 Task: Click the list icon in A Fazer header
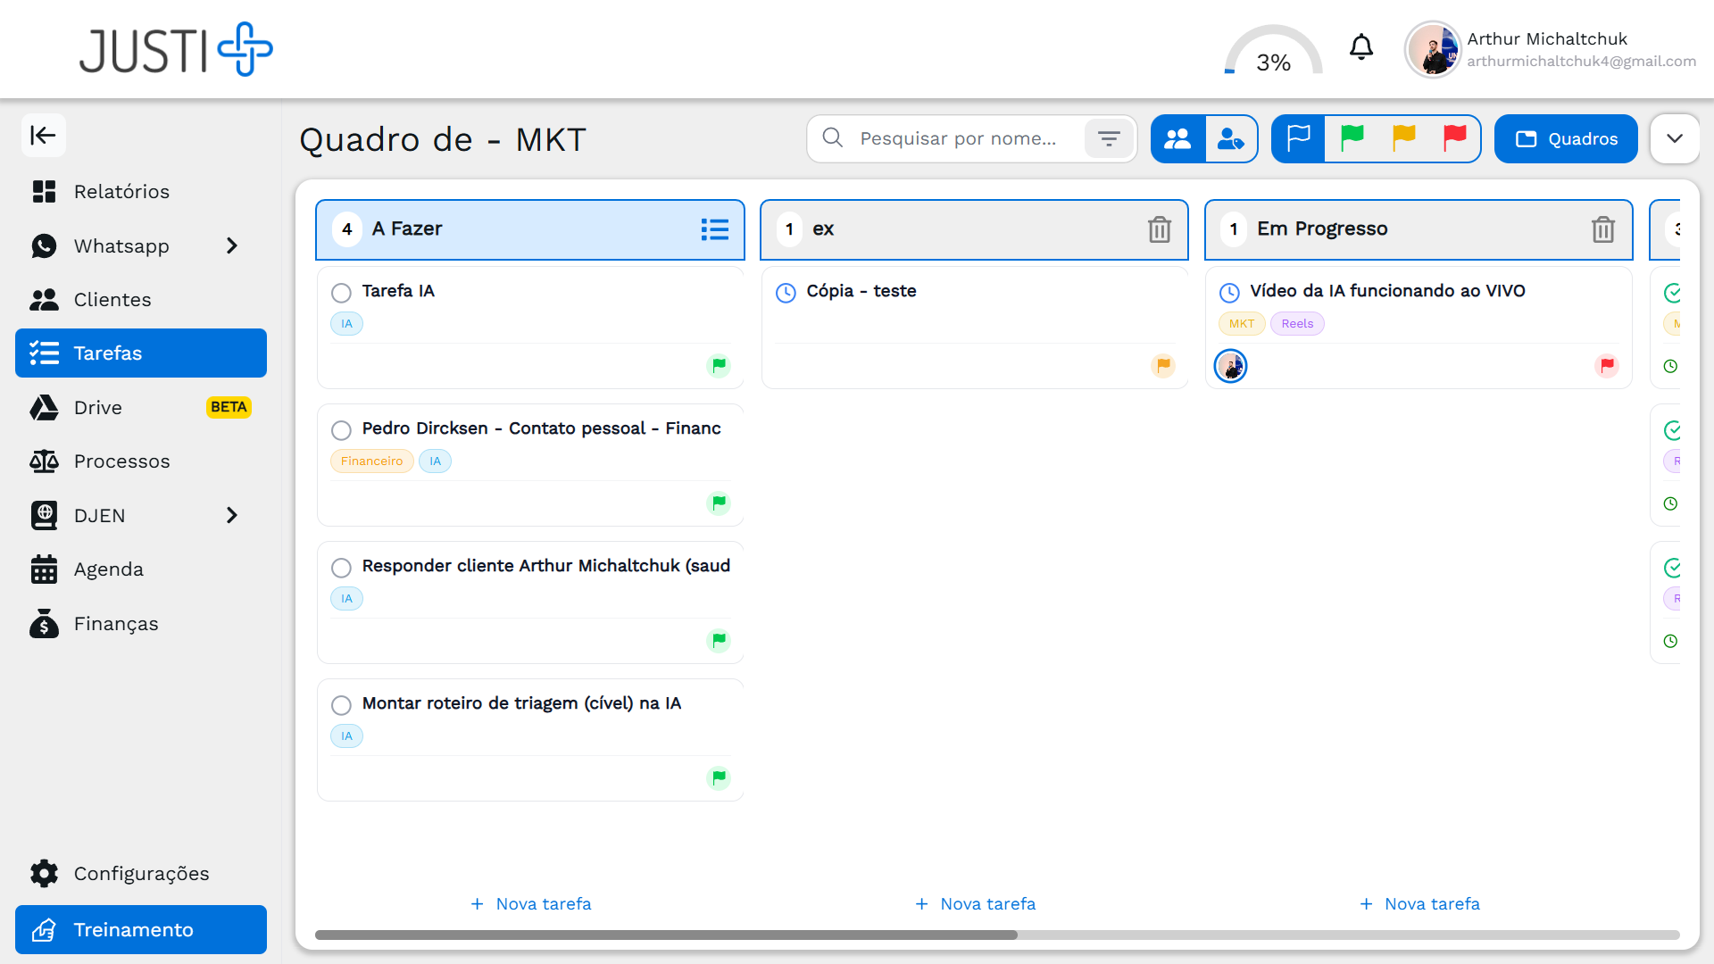(x=714, y=229)
